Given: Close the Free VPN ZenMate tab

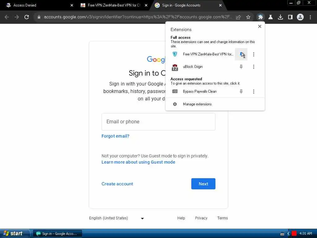Looking at the screenshot, I should pyautogui.click(x=146, y=5).
